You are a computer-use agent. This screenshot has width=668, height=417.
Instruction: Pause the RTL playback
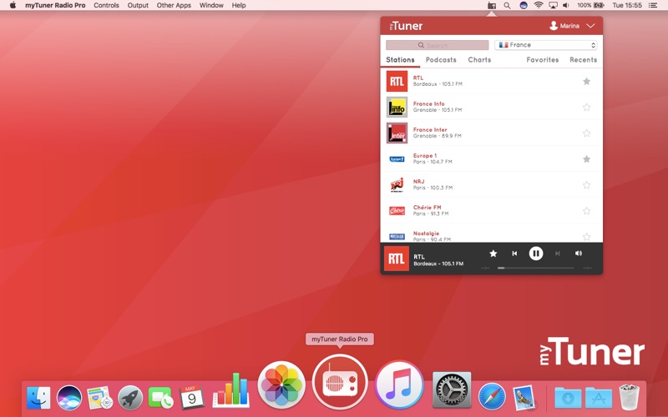536,254
